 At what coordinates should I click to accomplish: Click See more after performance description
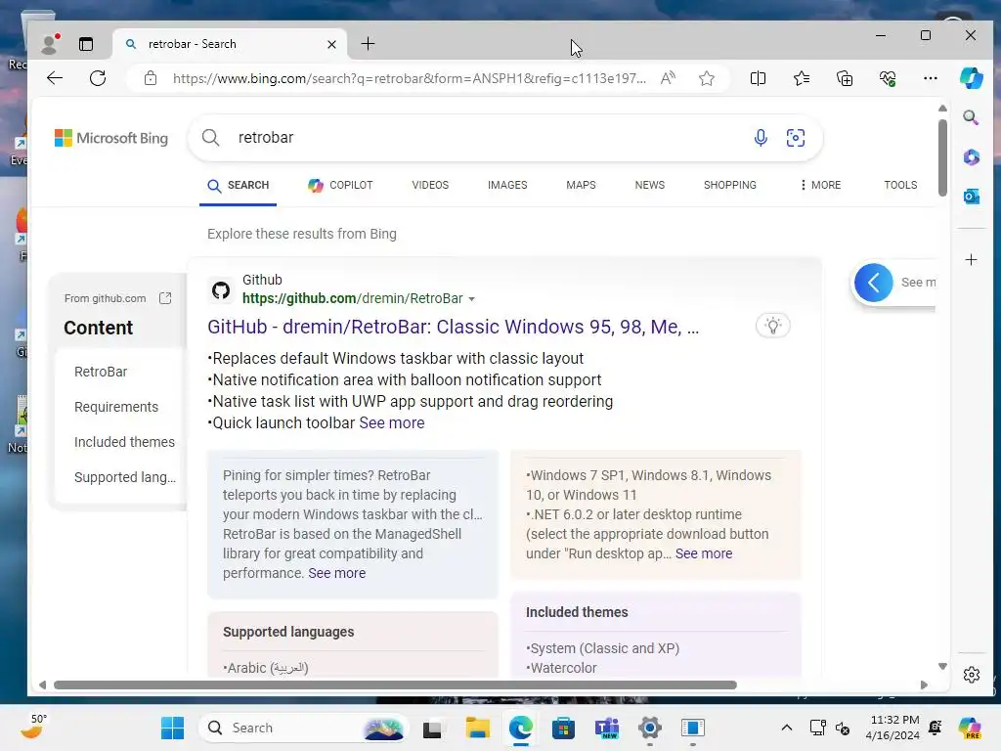(336, 573)
